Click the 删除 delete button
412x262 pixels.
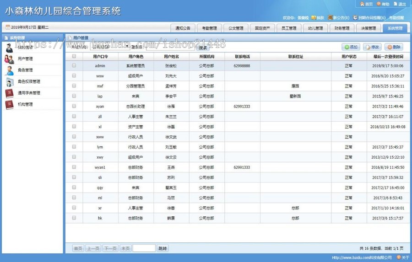[x=394, y=47]
